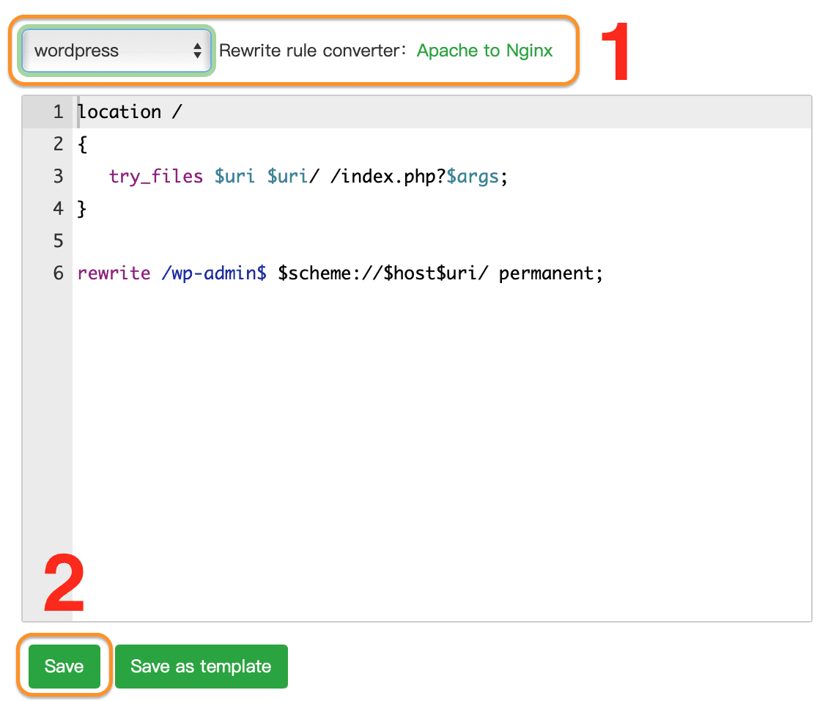Click the 'Rewrite rule converter:' label
Image resolution: width=828 pixels, height=701 pixels.
[x=313, y=51]
